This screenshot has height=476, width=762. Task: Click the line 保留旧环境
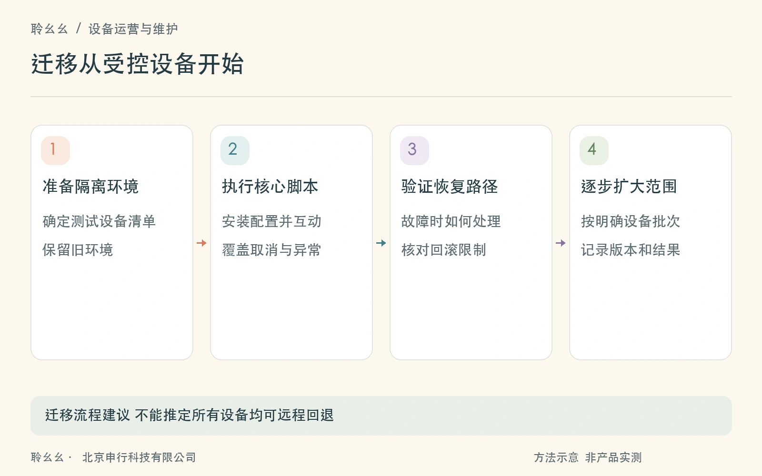[78, 250]
